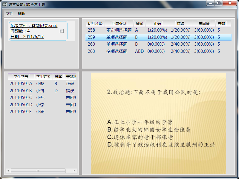Select the slide 263 多项选择题 row
Viewport: 239px width, 179px height.
point(158,51)
